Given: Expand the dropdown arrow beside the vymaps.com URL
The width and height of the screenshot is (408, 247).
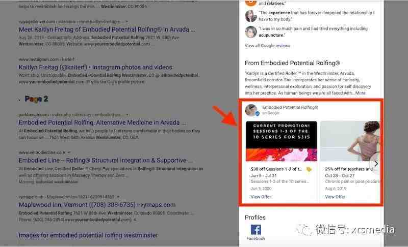Looking at the screenshot, I should (118, 197).
